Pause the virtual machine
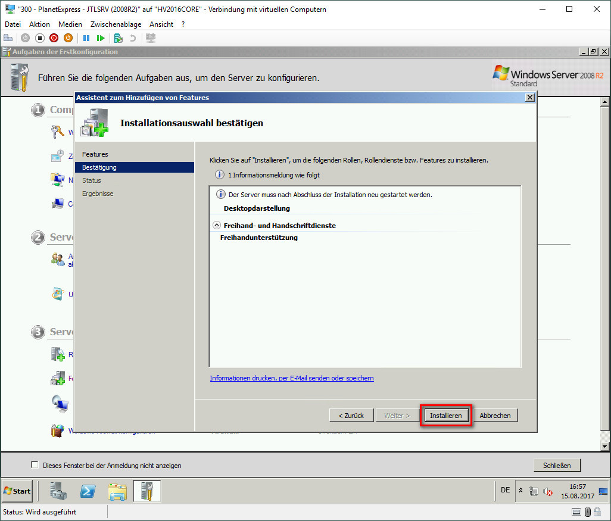611x521 pixels. (x=86, y=38)
